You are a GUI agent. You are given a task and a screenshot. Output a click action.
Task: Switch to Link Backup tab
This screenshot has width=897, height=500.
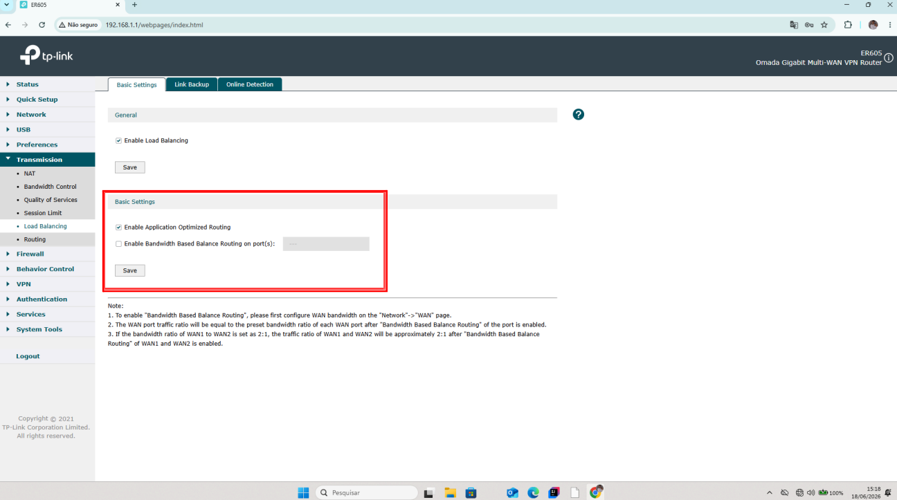[x=192, y=84]
